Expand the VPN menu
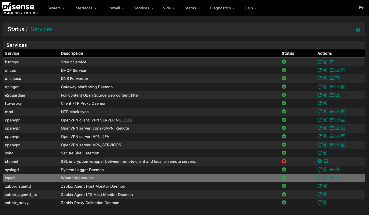This screenshot has width=369, height=215. pyautogui.click(x=169, y=8)
